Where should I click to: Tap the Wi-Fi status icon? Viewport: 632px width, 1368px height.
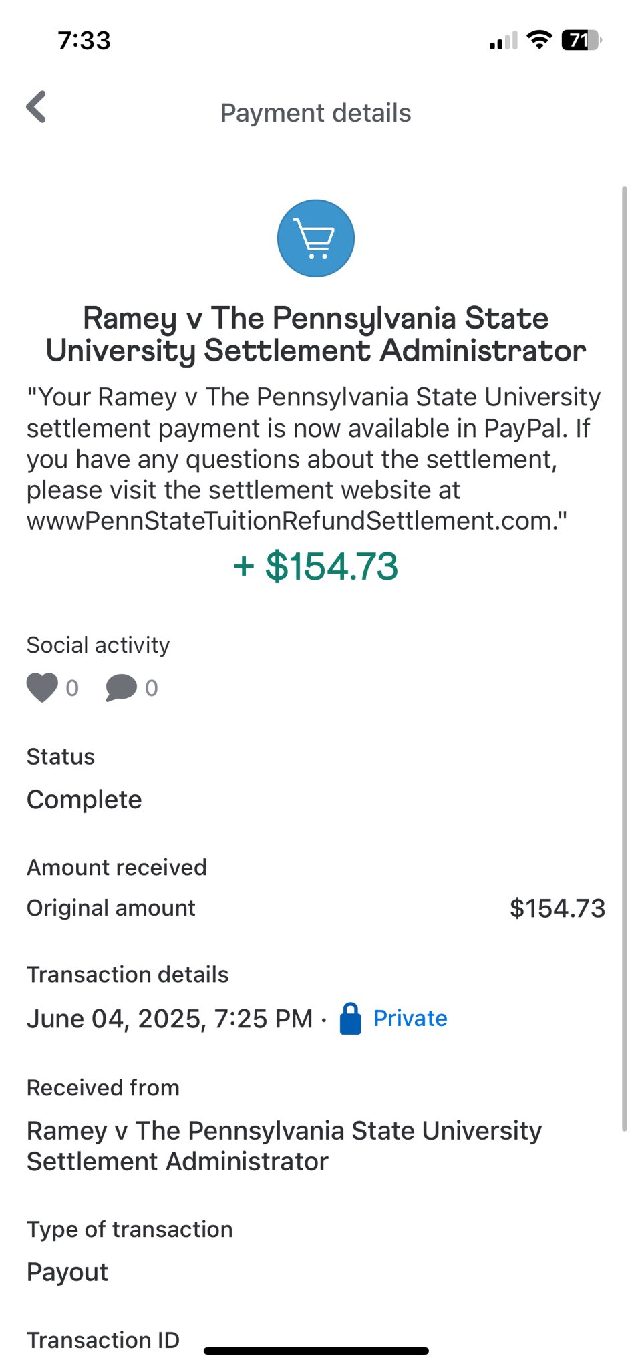pos(538,40)
